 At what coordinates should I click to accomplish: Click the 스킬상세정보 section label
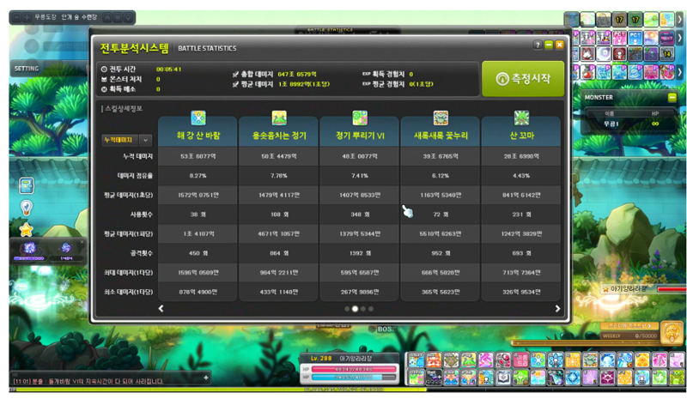tap(124, 109)
